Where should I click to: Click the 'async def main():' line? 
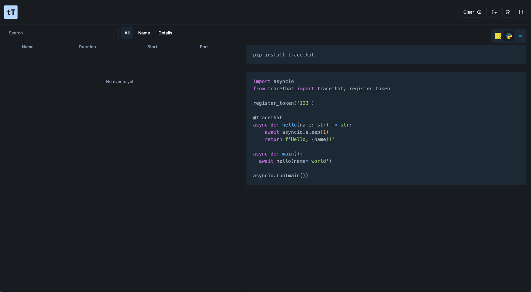(278, 154)
